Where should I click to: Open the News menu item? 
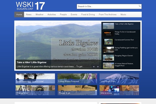coord(29,15)
